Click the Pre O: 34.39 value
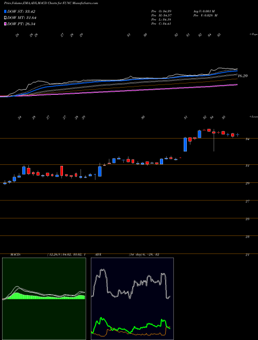 click(162, 11)
